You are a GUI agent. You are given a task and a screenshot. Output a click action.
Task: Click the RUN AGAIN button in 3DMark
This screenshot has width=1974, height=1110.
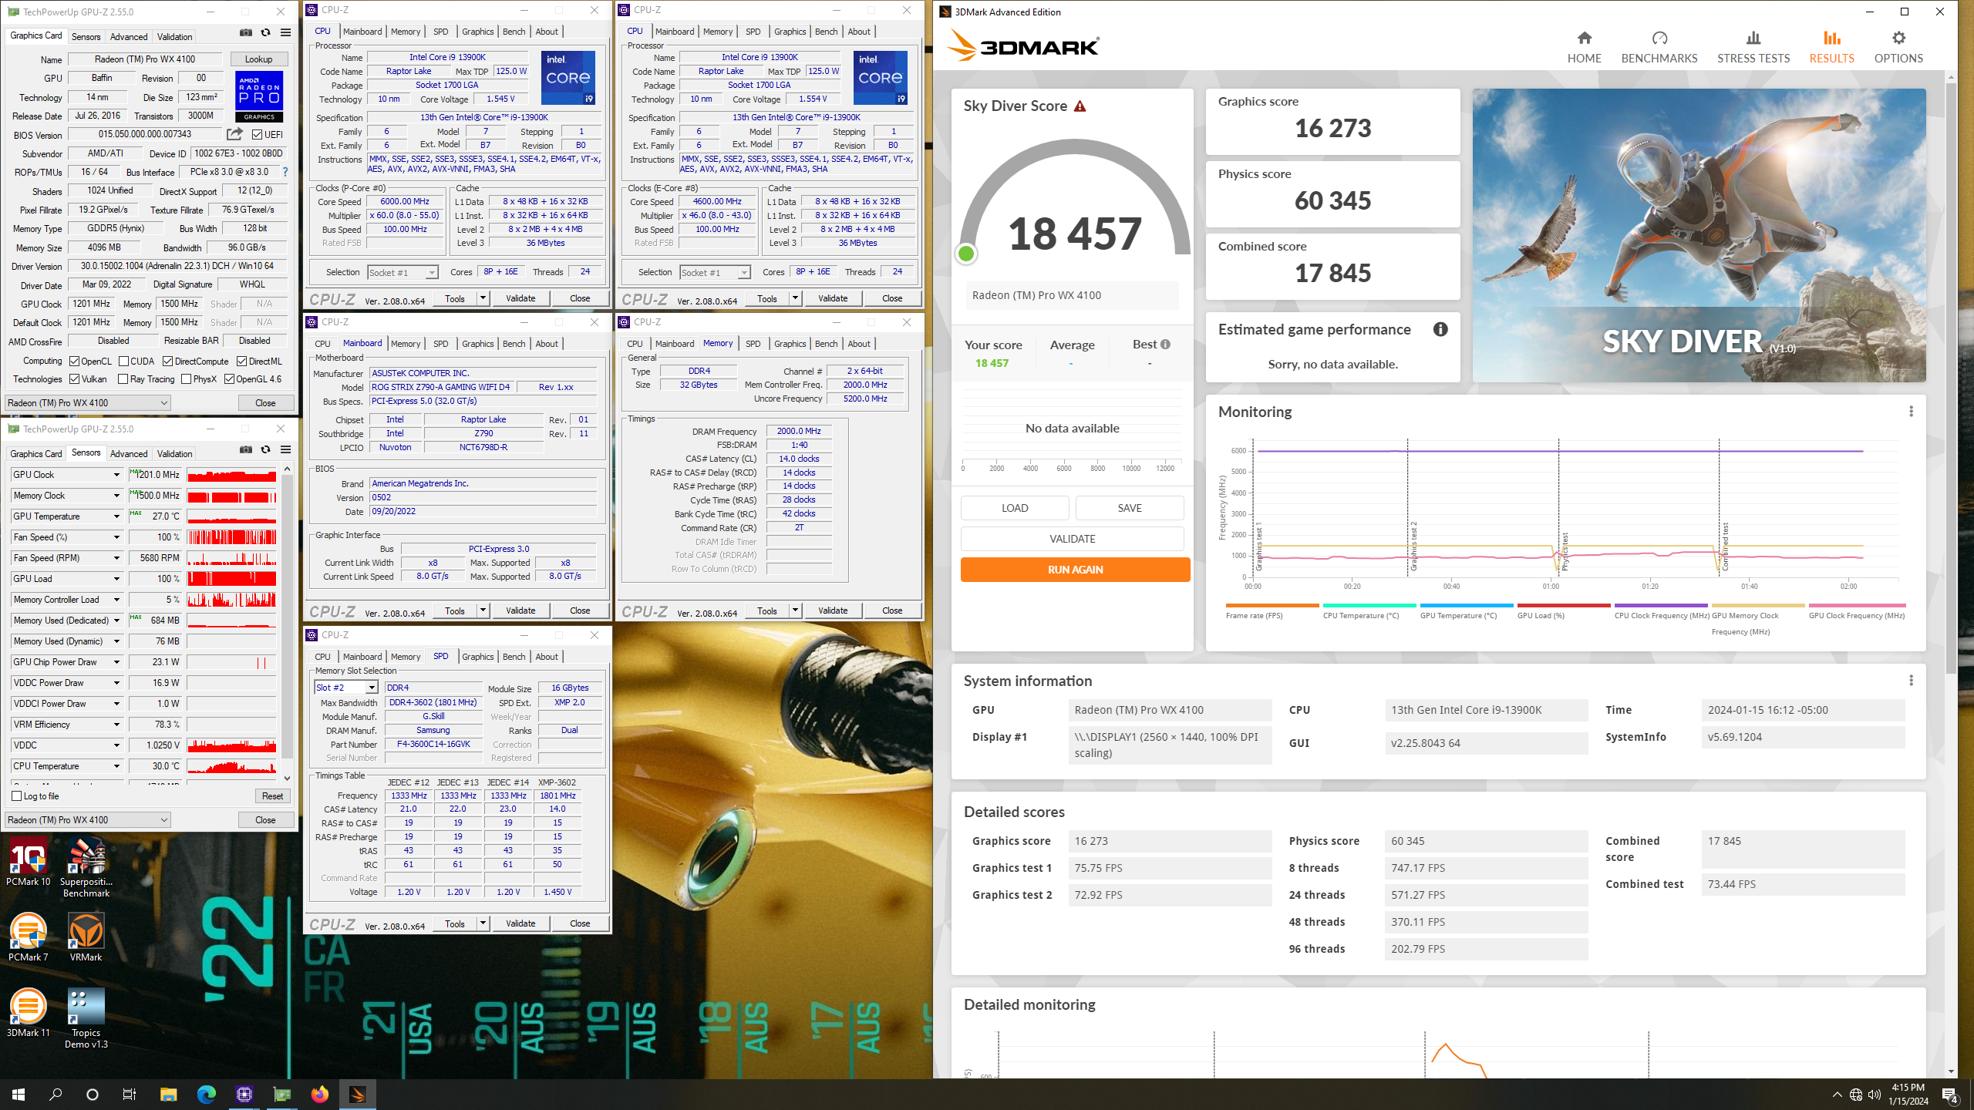coord(1075,570)
